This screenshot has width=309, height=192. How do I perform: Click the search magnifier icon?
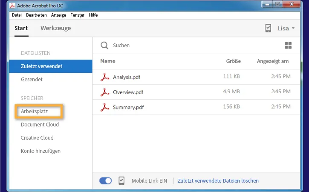pos(104,46)
